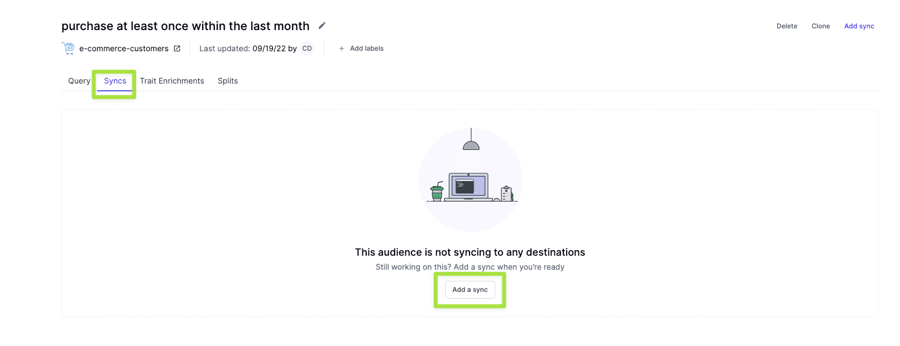Screen dimensions: 900x346
Task: Click the laptop illustration in the empty state
Action: pos(469,187)
